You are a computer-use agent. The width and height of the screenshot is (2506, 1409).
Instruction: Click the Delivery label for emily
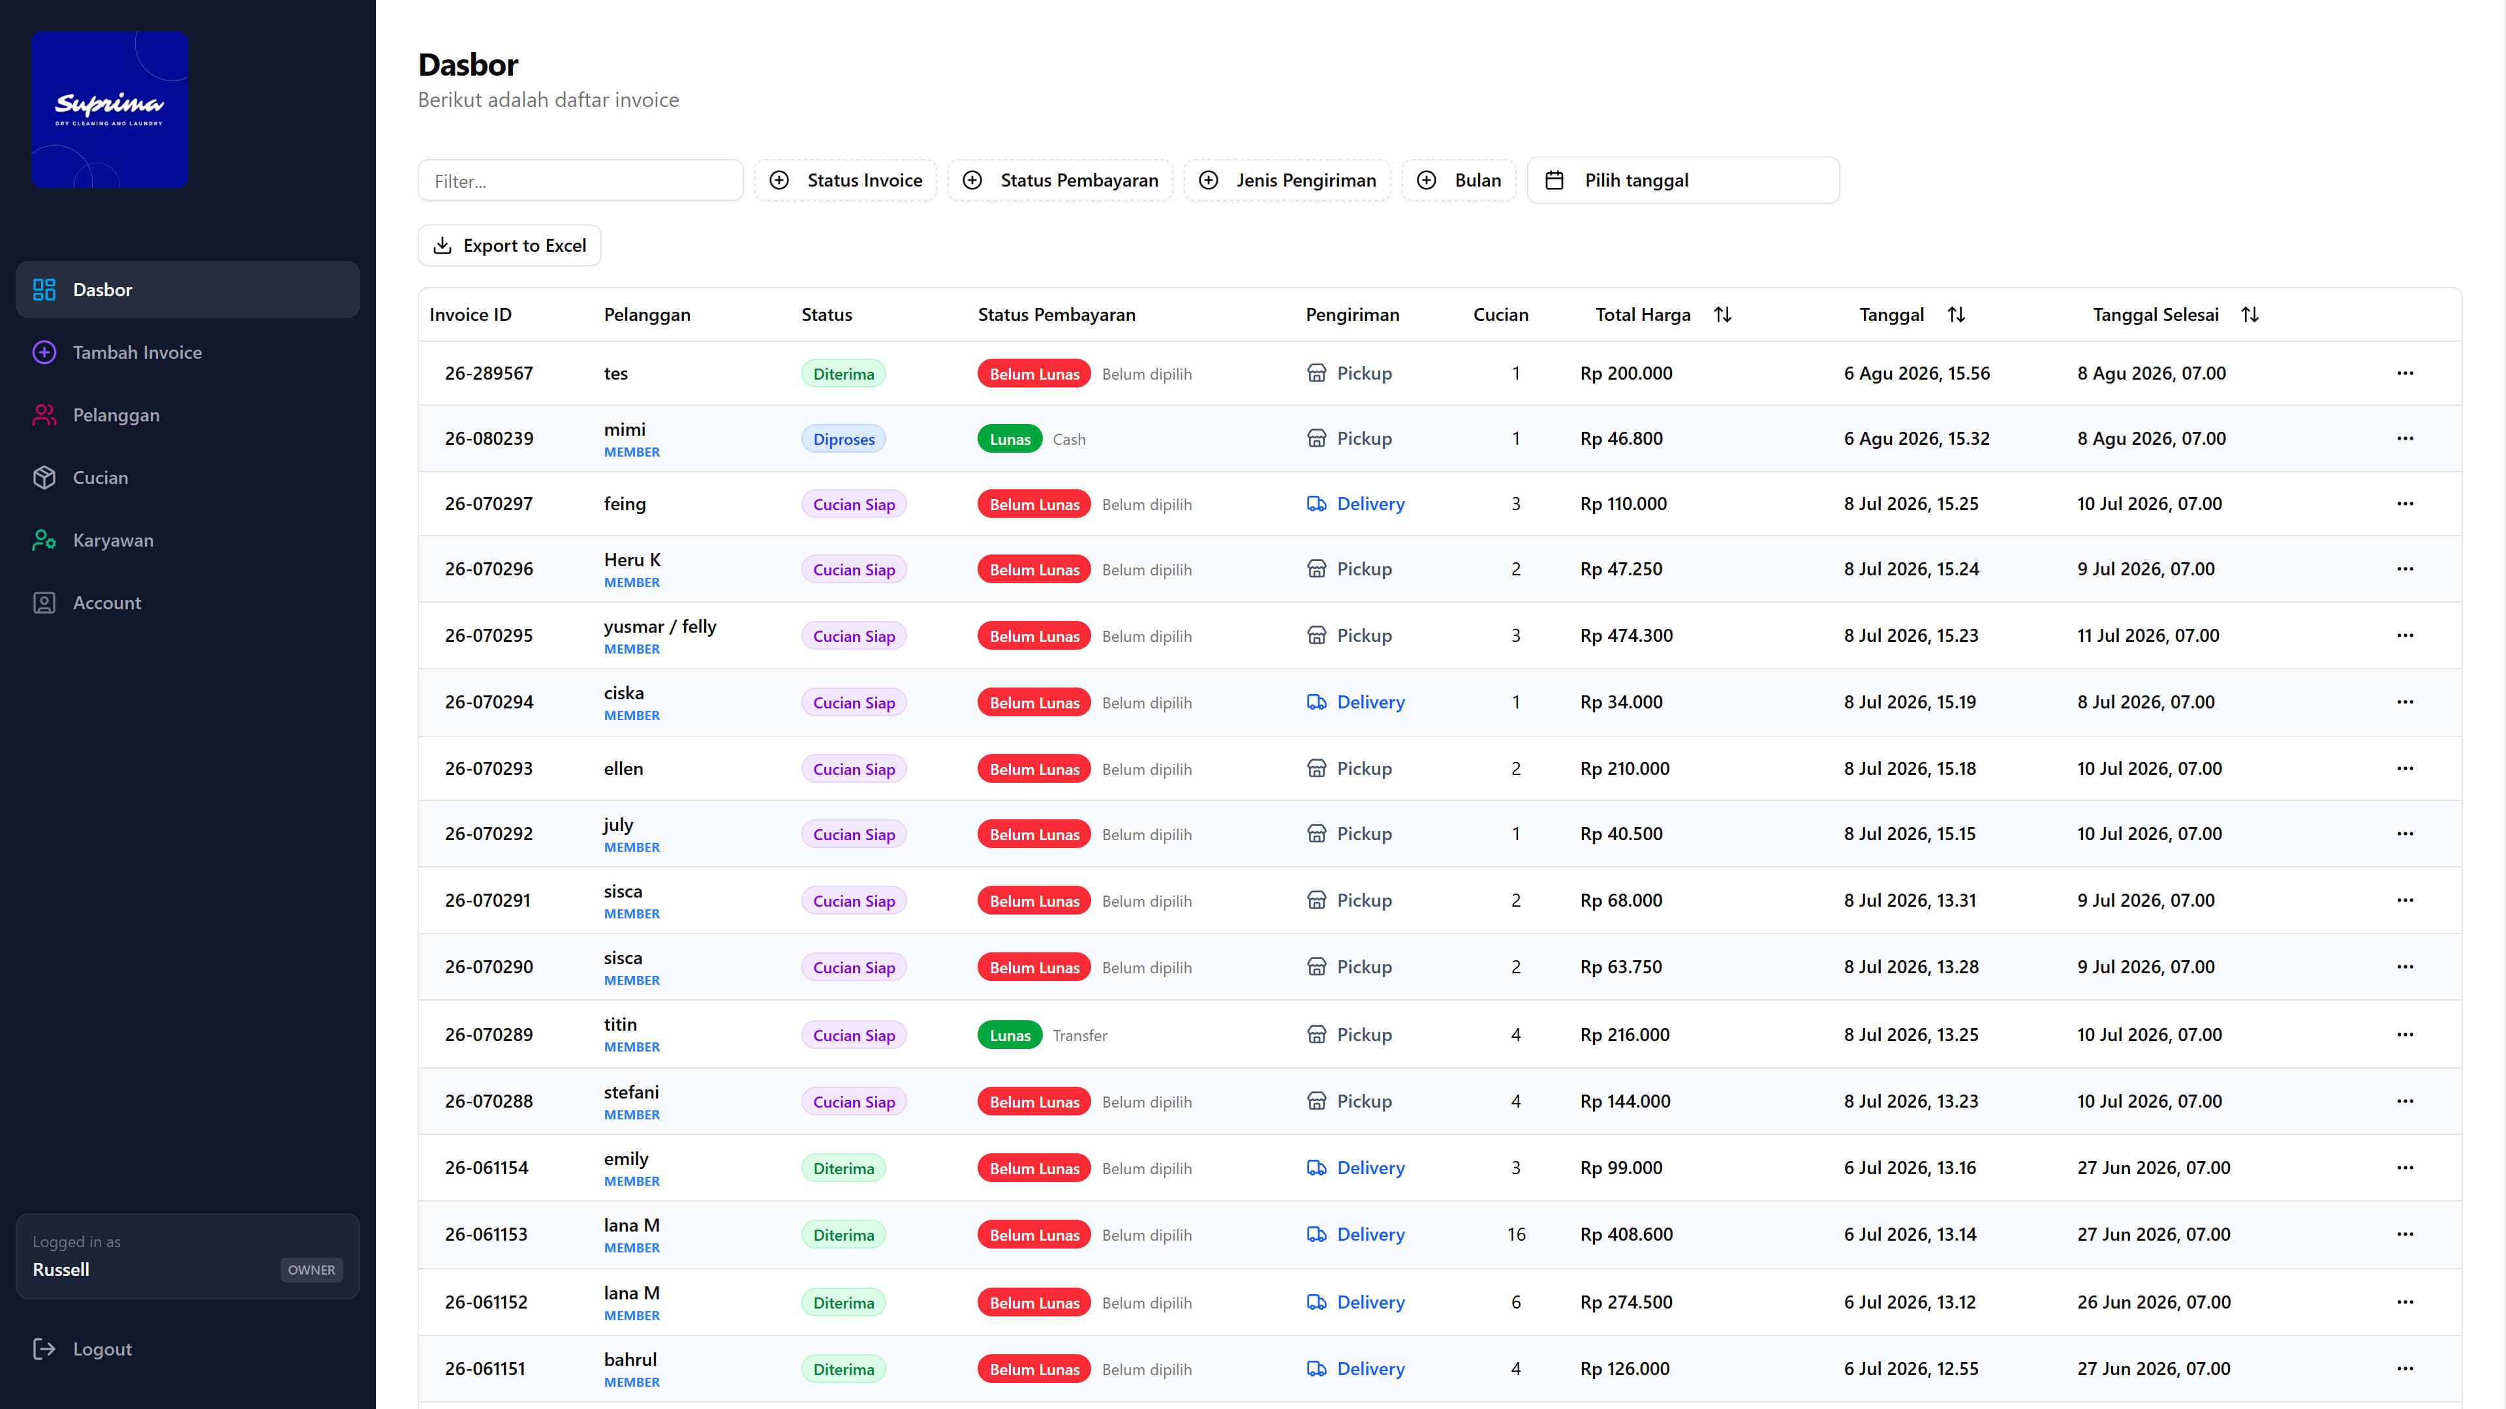(1370, 1168)
